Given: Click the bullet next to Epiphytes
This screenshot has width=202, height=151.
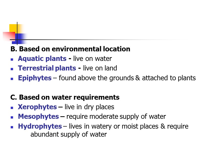Looking at the screenshot, I should coord(12,79).
